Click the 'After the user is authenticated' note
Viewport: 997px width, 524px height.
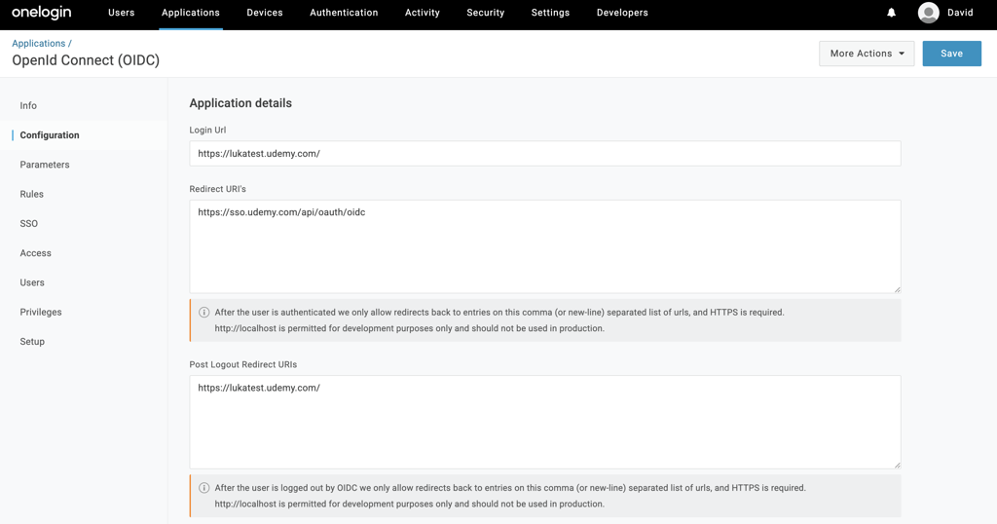545,320
